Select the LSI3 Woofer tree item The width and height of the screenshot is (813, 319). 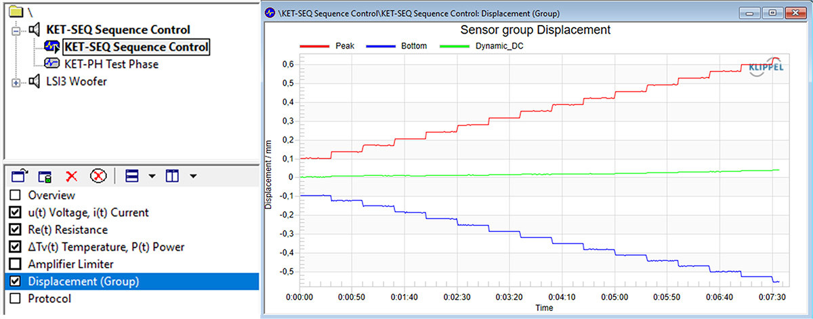76,82
